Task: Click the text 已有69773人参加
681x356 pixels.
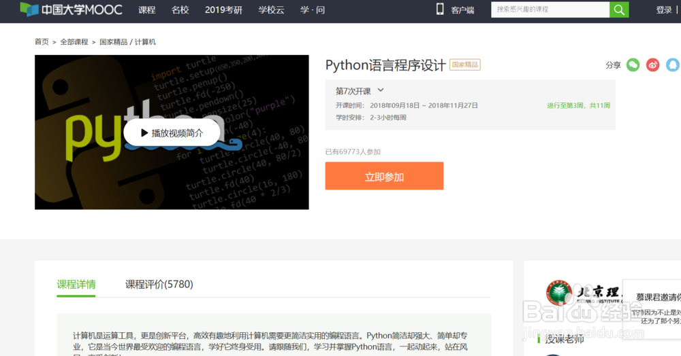Action: tap(353, 152)
